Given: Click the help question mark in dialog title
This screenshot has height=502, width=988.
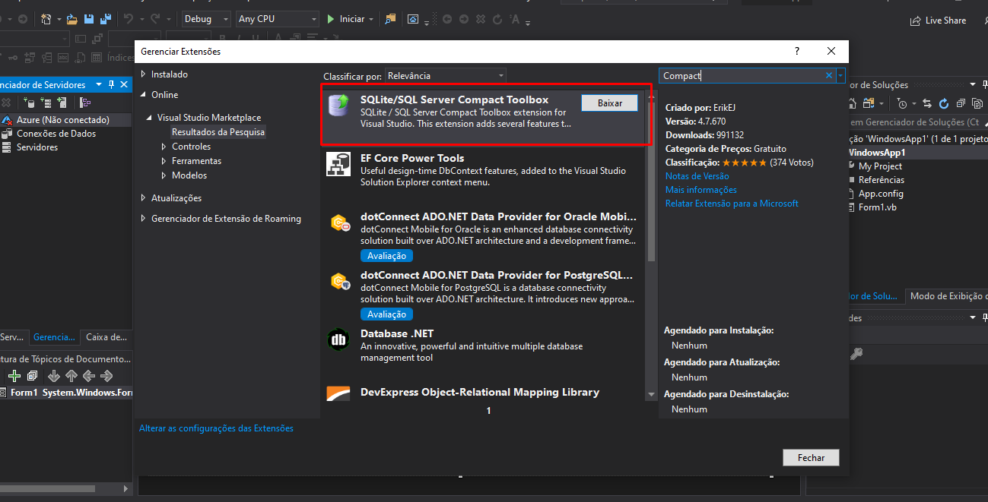Looking at the screenshot, I should [x=797, y=52].
